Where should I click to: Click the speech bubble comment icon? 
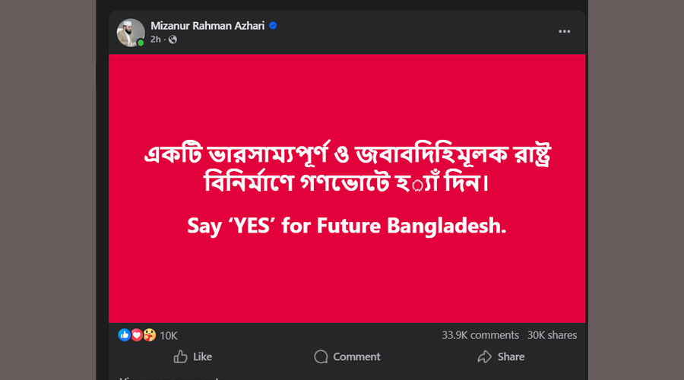coord(321,356)
